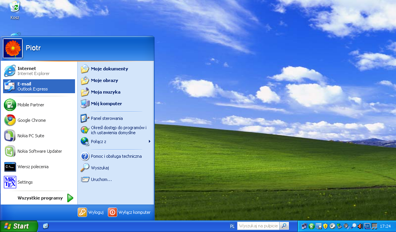Open Moje obrazy folder
Viewport: 396px width, 232px height.
tap(116, 80)
